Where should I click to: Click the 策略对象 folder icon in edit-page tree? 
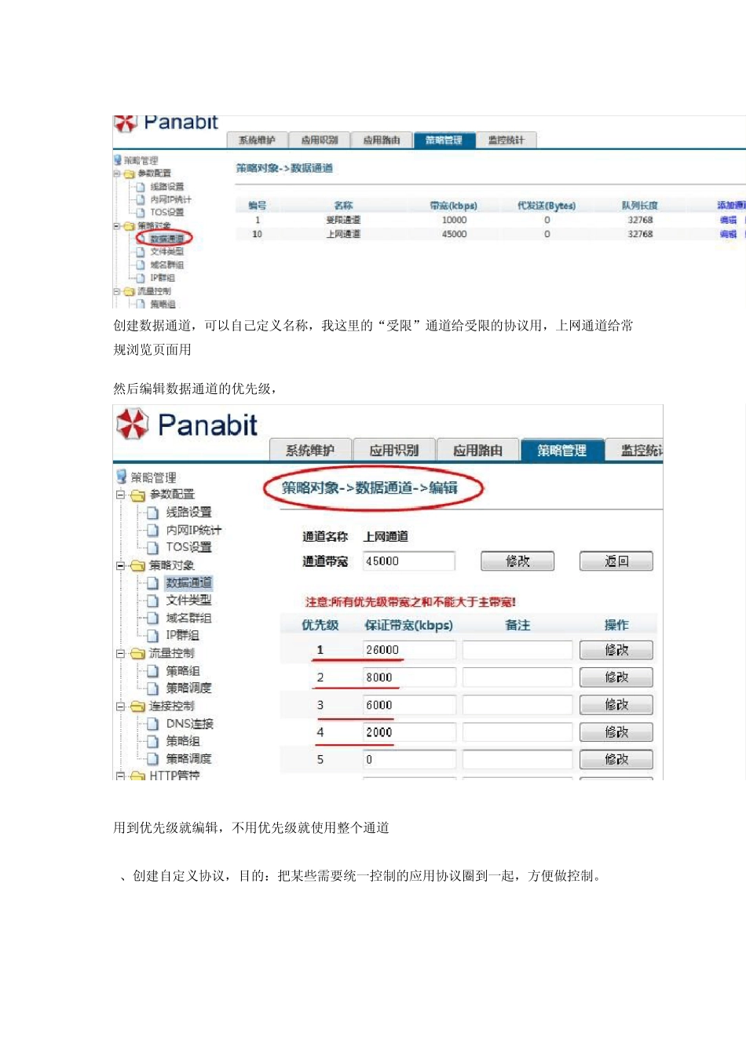(138, 565)
